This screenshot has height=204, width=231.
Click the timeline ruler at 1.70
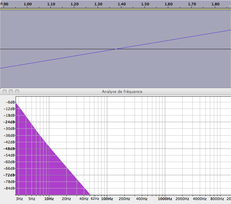click(192, 4)
